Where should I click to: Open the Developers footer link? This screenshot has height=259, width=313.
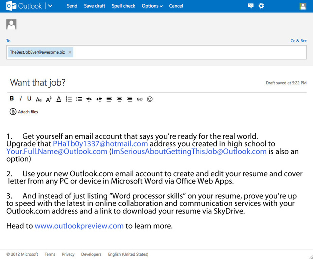(x=91, y=254)
